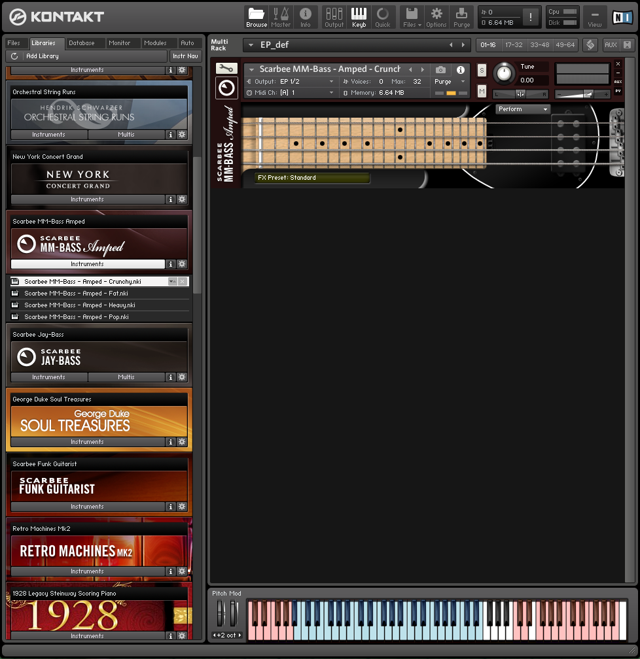The height and width of the screenshot is (659, 640).
Task: Open the instrument name dropdown arrow
Action: [251, 69]
